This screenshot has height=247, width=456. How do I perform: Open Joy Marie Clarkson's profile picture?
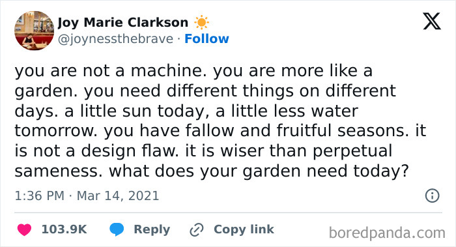click(x=35, y=31)
